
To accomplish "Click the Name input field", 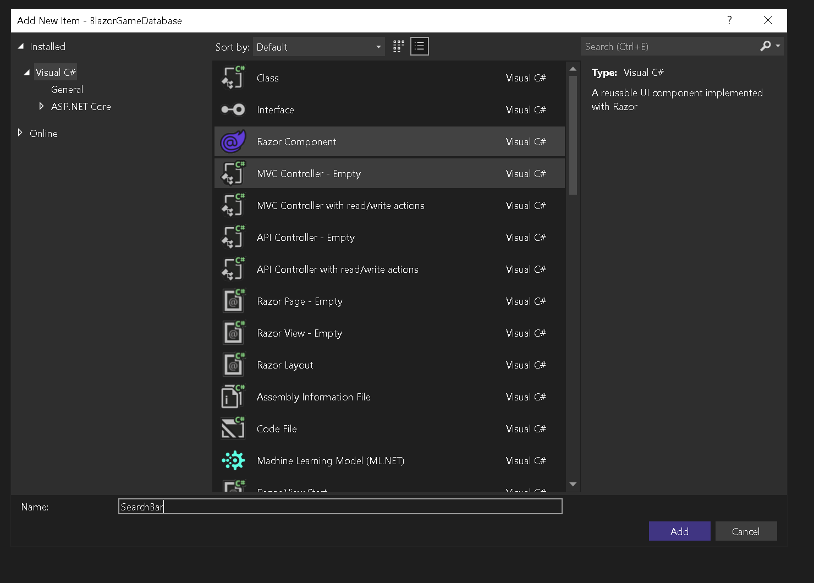I will tap(340, 507).
